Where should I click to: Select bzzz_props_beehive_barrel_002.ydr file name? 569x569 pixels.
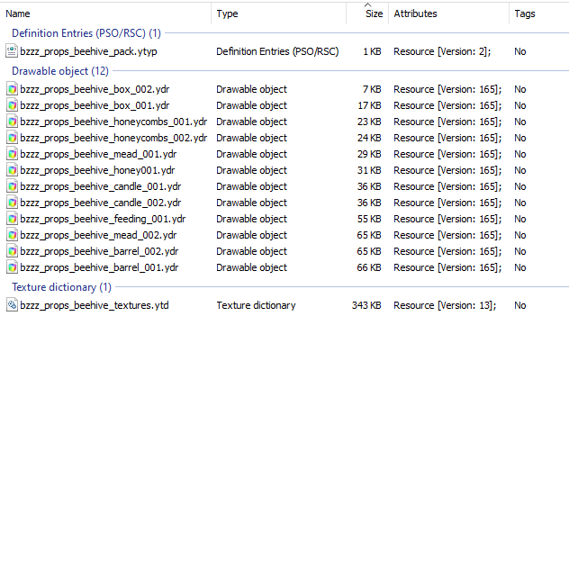pyautogui.click(x=99, y=251)
